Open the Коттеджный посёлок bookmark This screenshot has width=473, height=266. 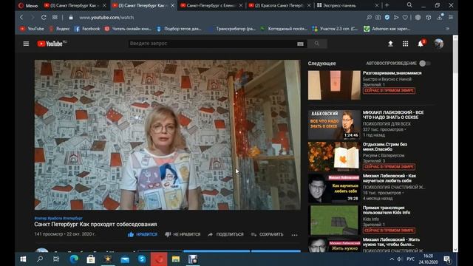click(x=284, y=29)
